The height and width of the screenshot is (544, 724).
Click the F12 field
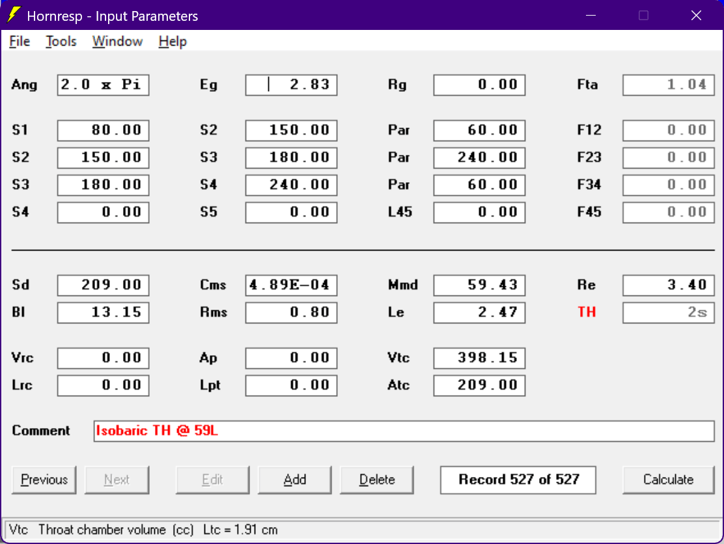point(668,131)
